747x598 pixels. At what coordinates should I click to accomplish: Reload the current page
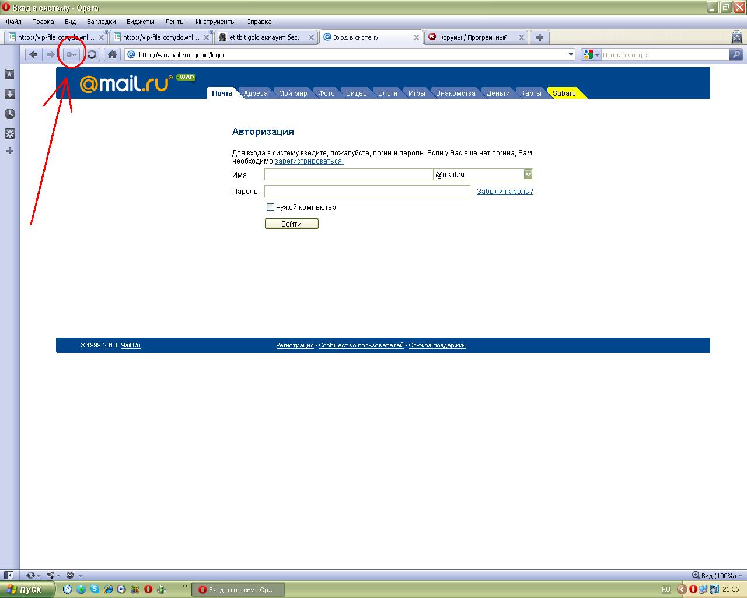(x=92, y=54)
